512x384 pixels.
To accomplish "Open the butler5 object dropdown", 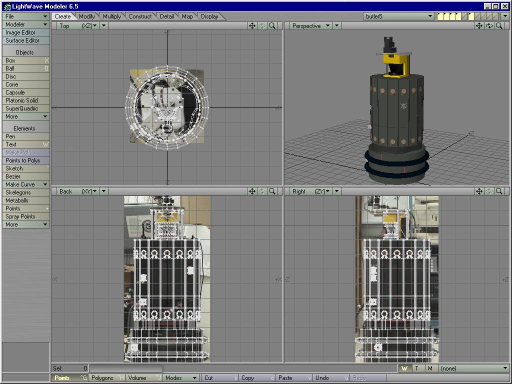I will tap(398, 16).
